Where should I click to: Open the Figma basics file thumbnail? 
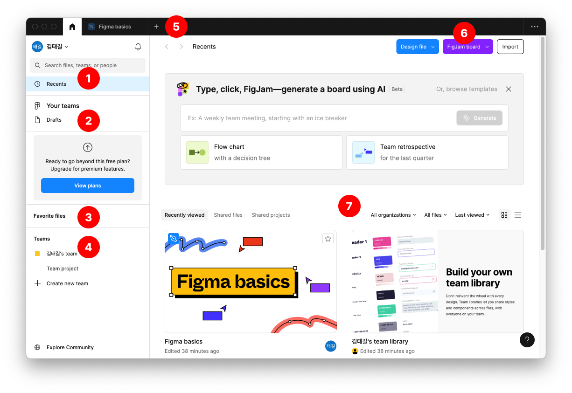(251, 282)
